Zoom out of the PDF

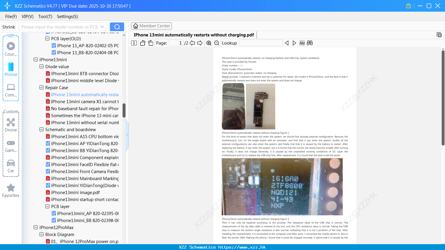[x=217, y=43]
